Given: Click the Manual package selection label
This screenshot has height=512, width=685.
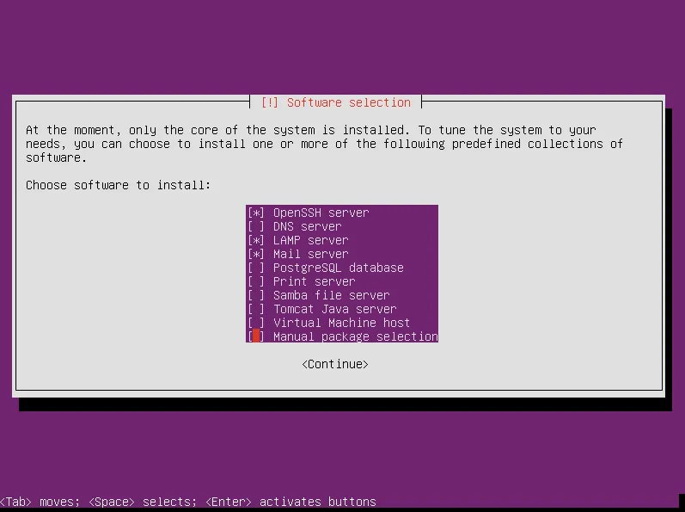Looking at the screenshot, I should (356, 336).
